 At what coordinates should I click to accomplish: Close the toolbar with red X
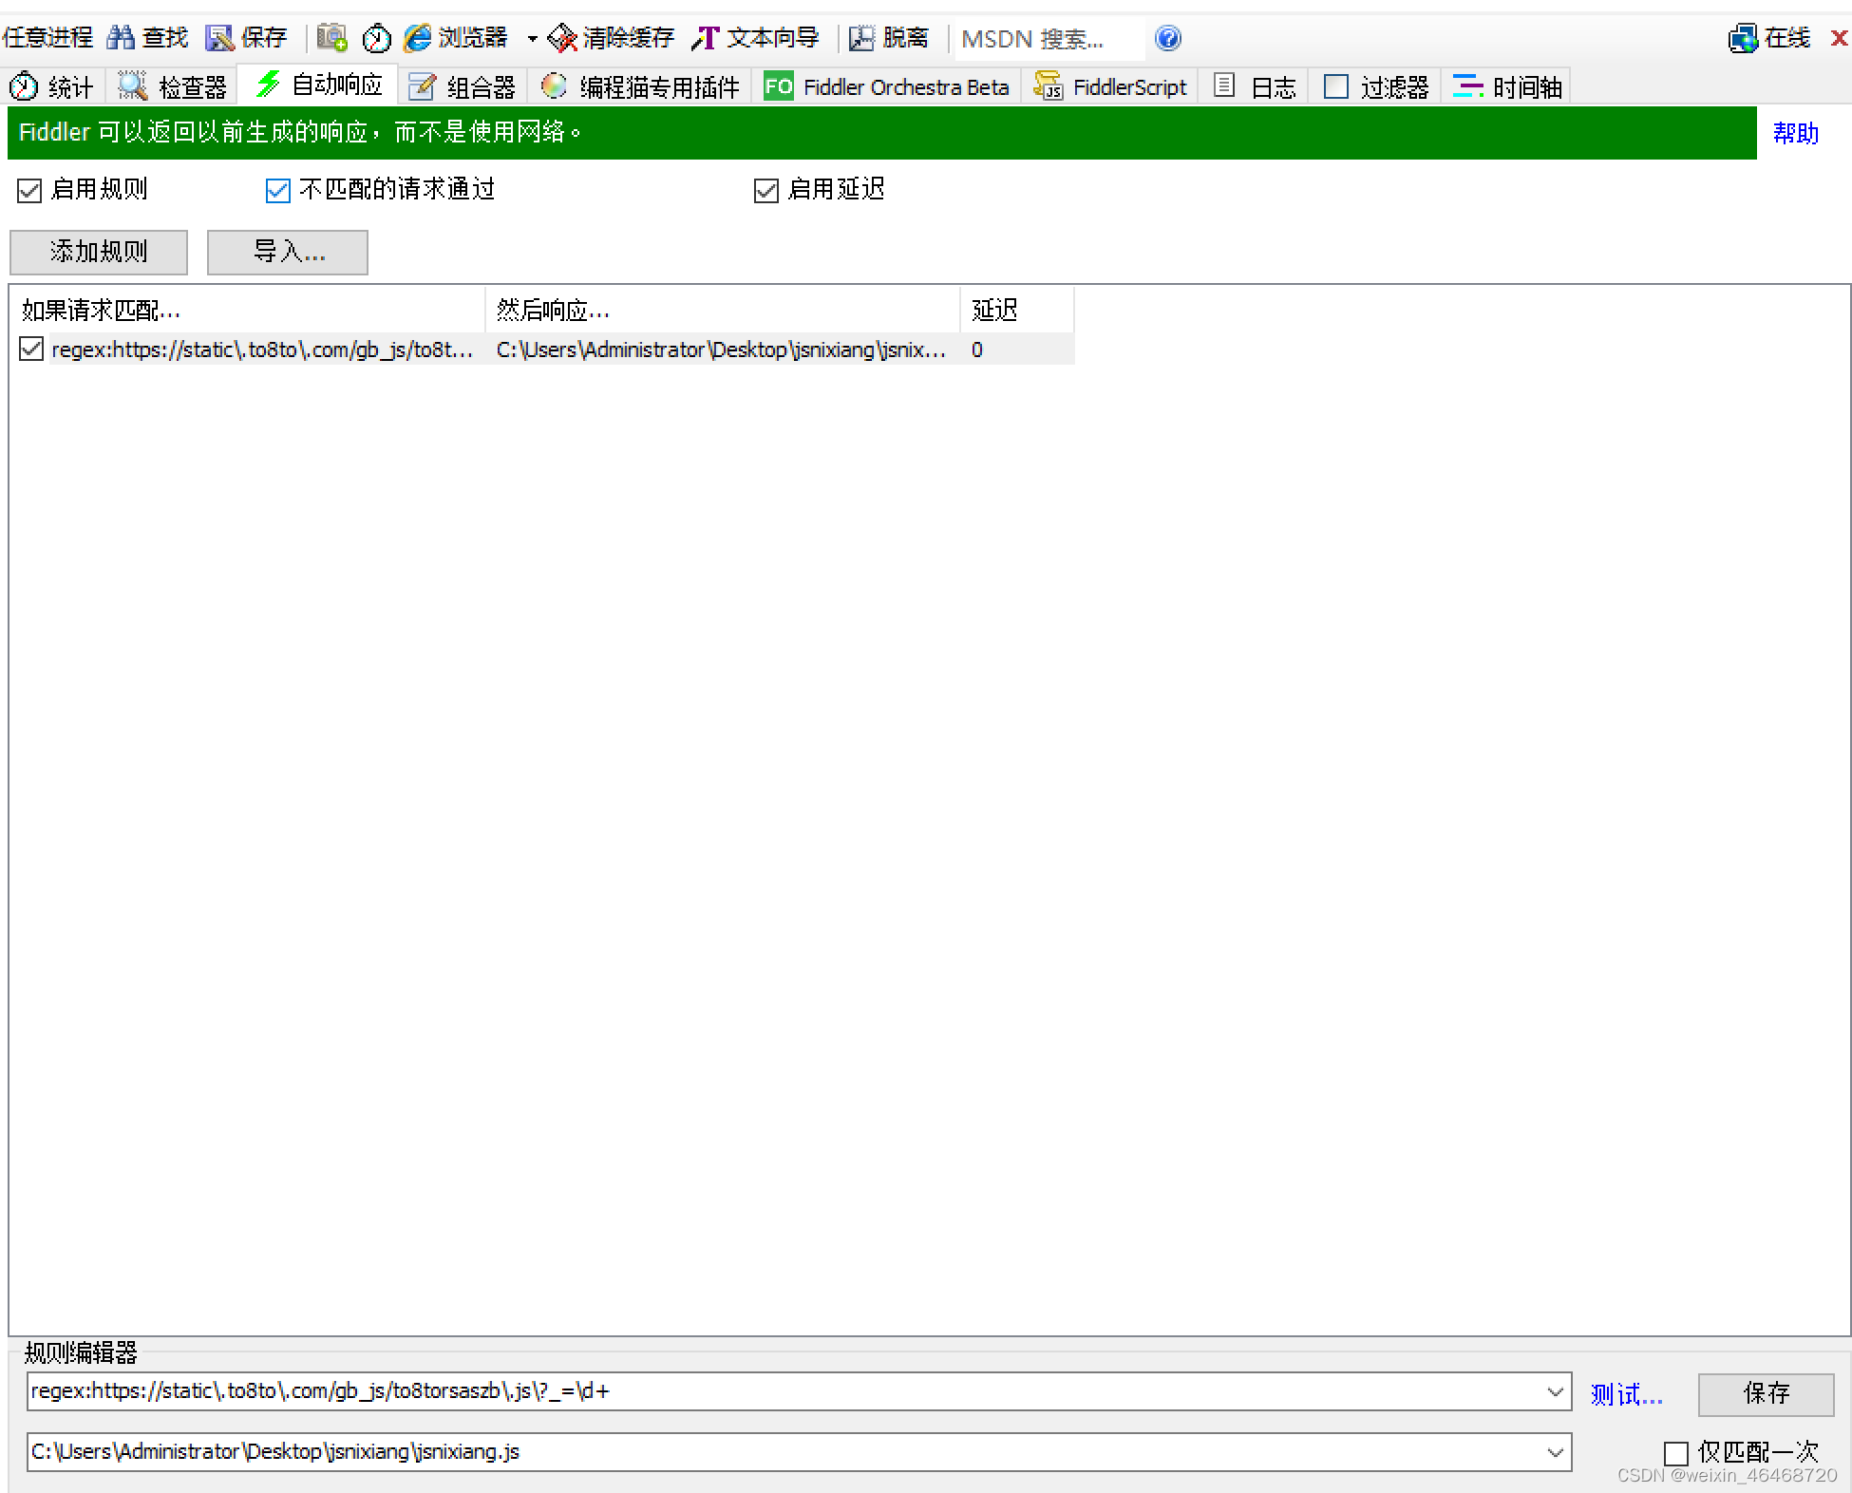point(1839,38)
